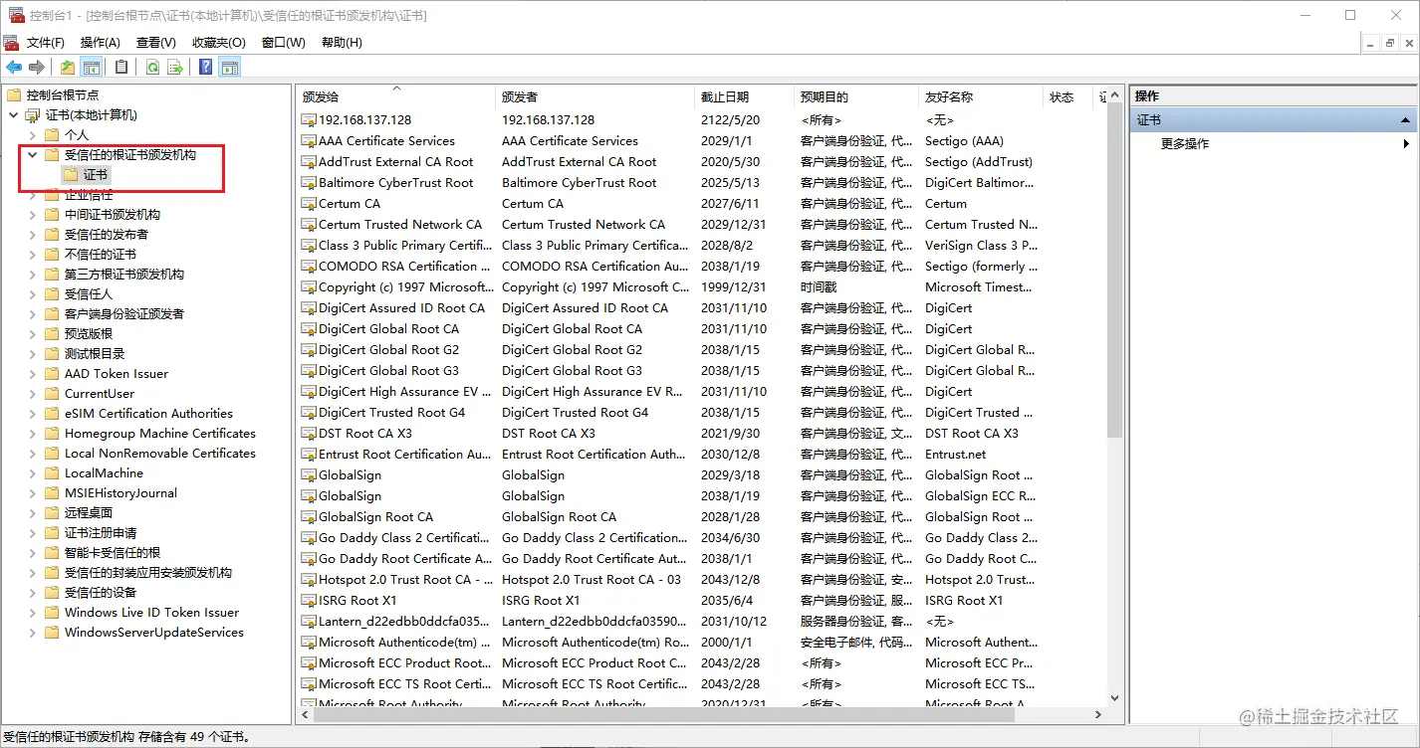
Task: Collapse the 证书 section in the 操作 pane
Action: 1405,120
